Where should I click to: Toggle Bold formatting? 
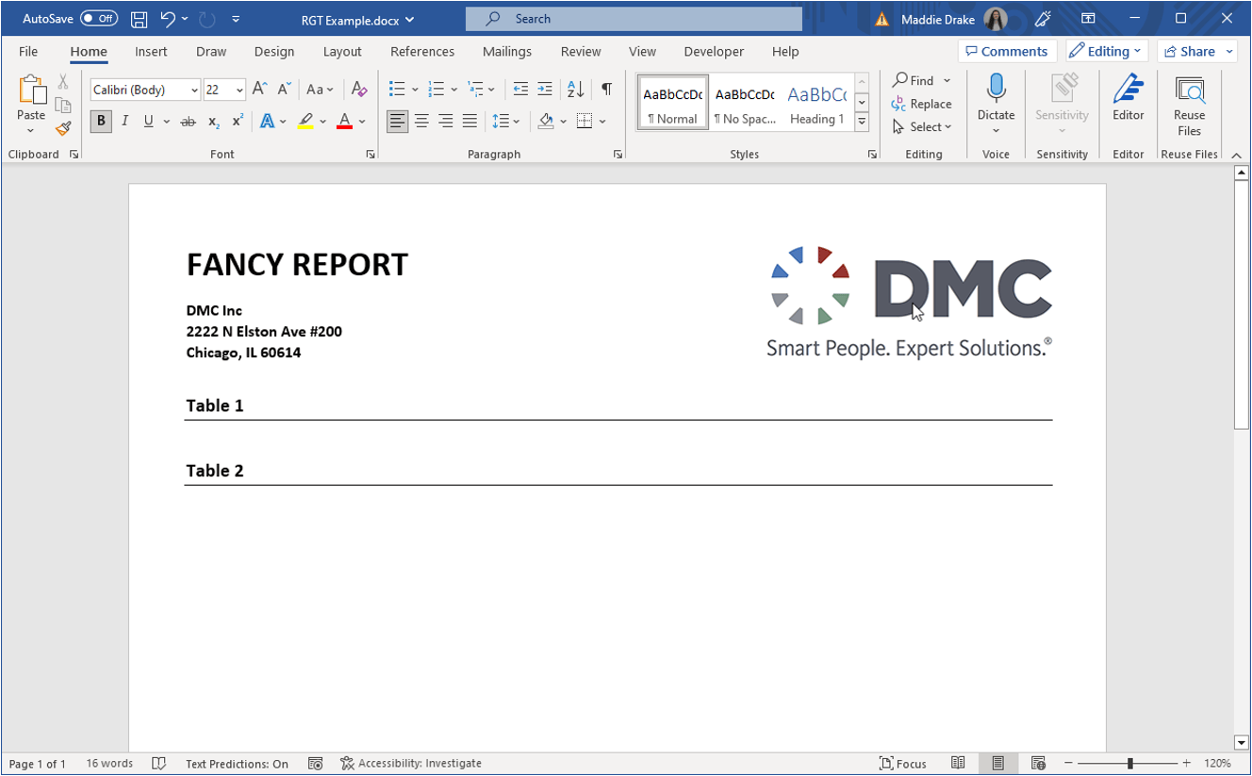pyautogui.click(x=101, y=121)
